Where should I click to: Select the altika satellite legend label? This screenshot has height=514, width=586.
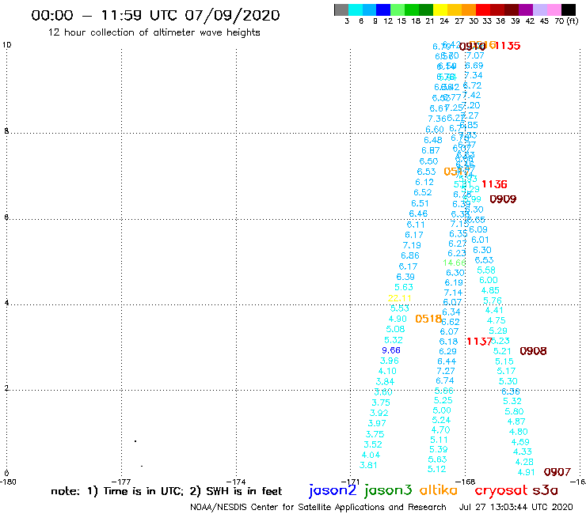[439, 490]
